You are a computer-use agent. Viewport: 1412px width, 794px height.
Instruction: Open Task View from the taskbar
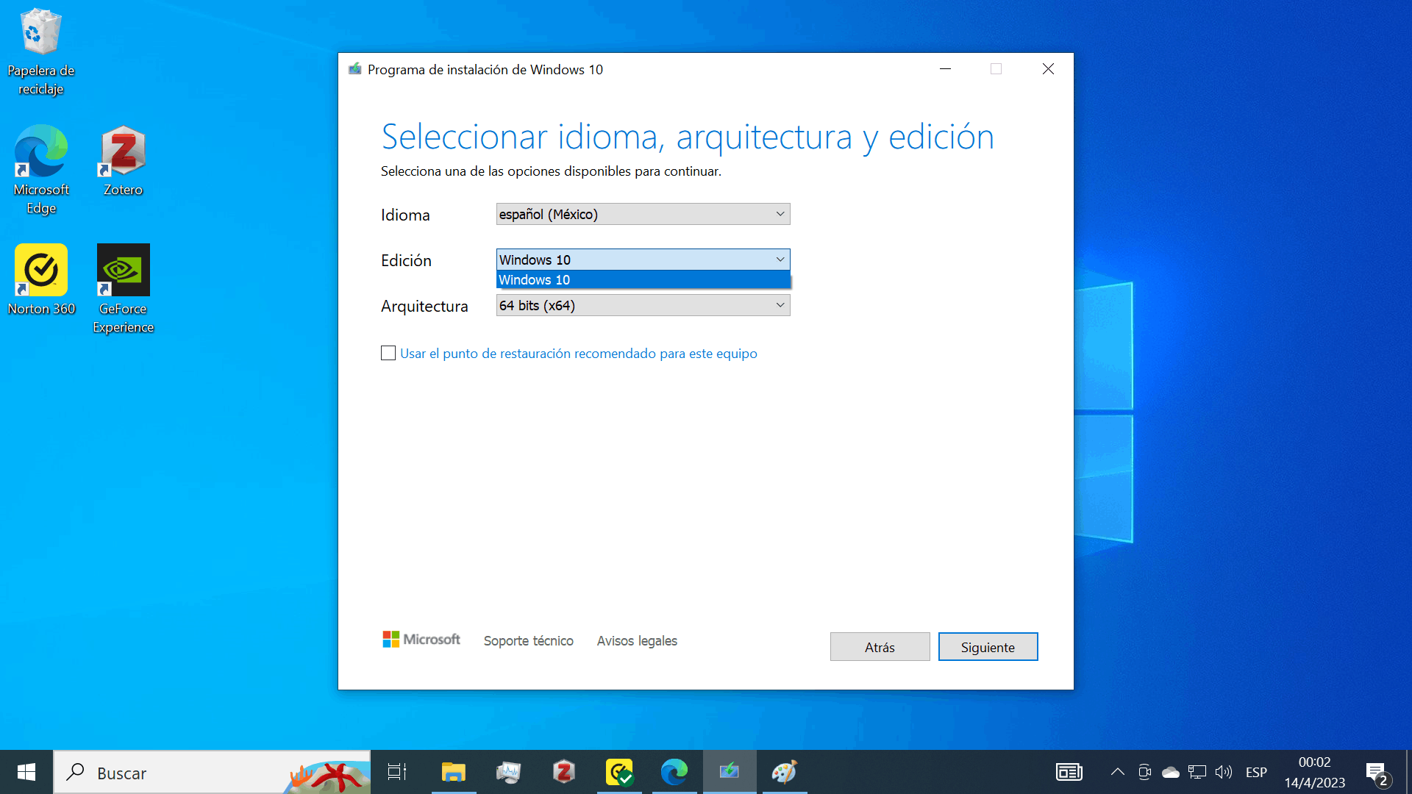397,772
